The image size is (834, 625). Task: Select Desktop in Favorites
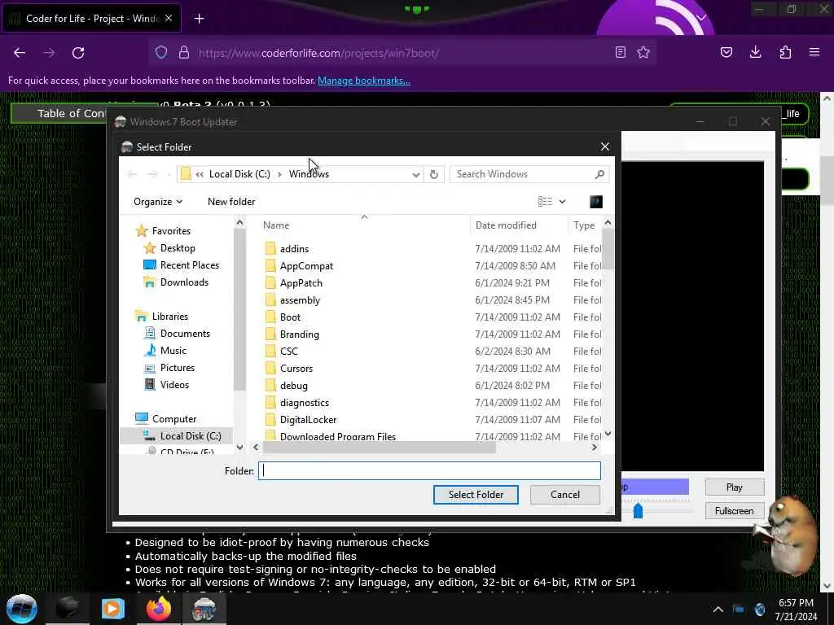click(x=177, y=248)
